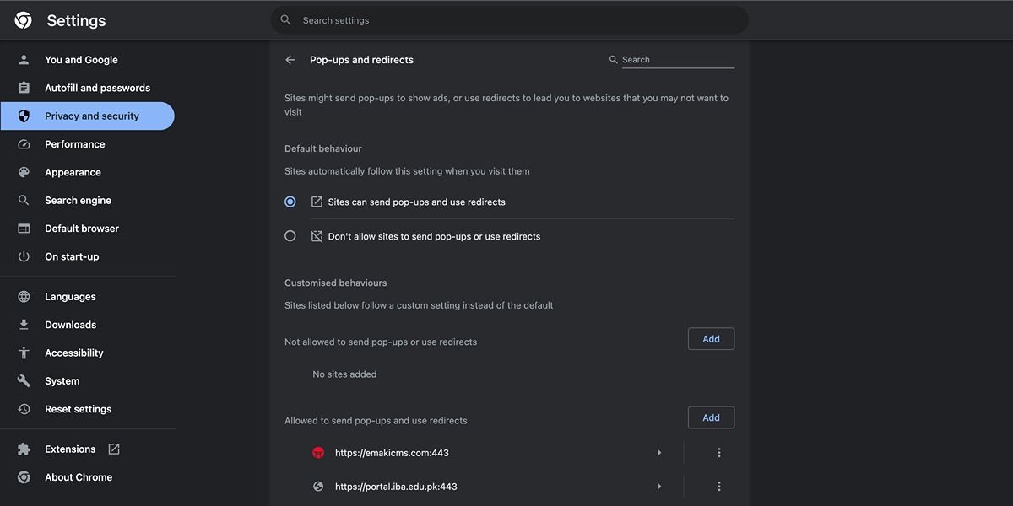Click the Reset settings history icon
The image size is (1013, 506).
point(24,408)
